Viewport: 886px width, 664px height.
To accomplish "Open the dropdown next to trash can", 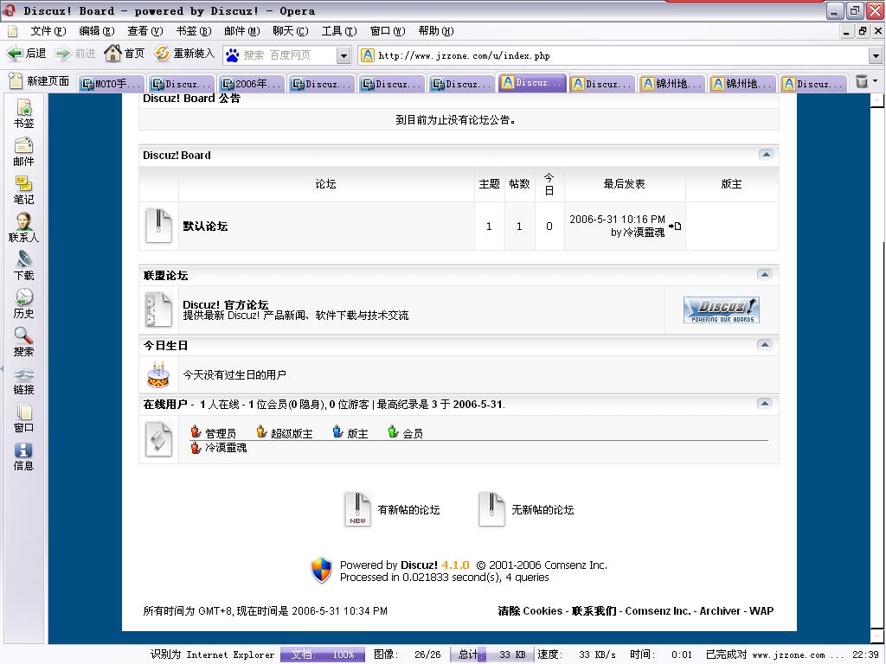I will pos(876,81).
